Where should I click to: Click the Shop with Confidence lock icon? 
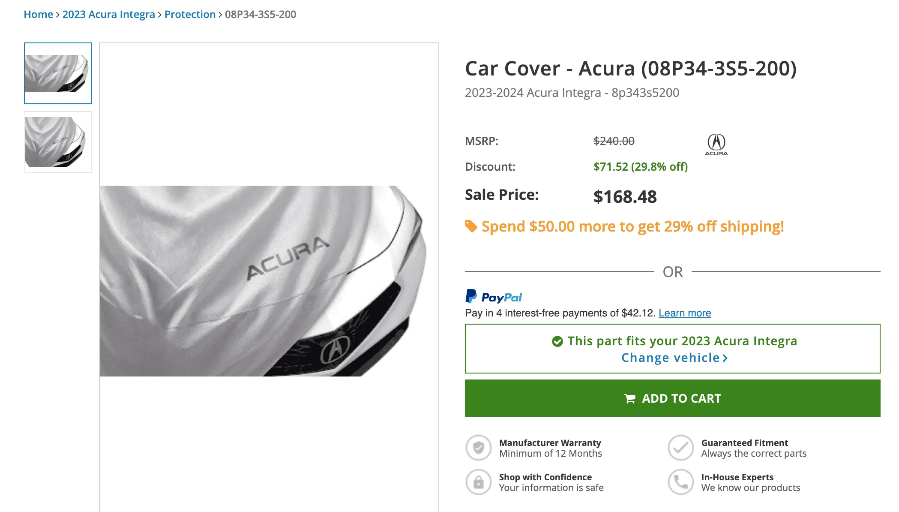(478, 482)
